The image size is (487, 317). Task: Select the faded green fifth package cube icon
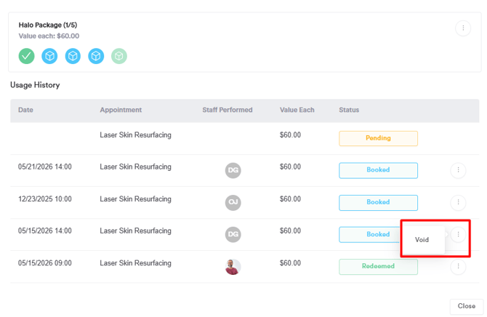tap(119, 56)
